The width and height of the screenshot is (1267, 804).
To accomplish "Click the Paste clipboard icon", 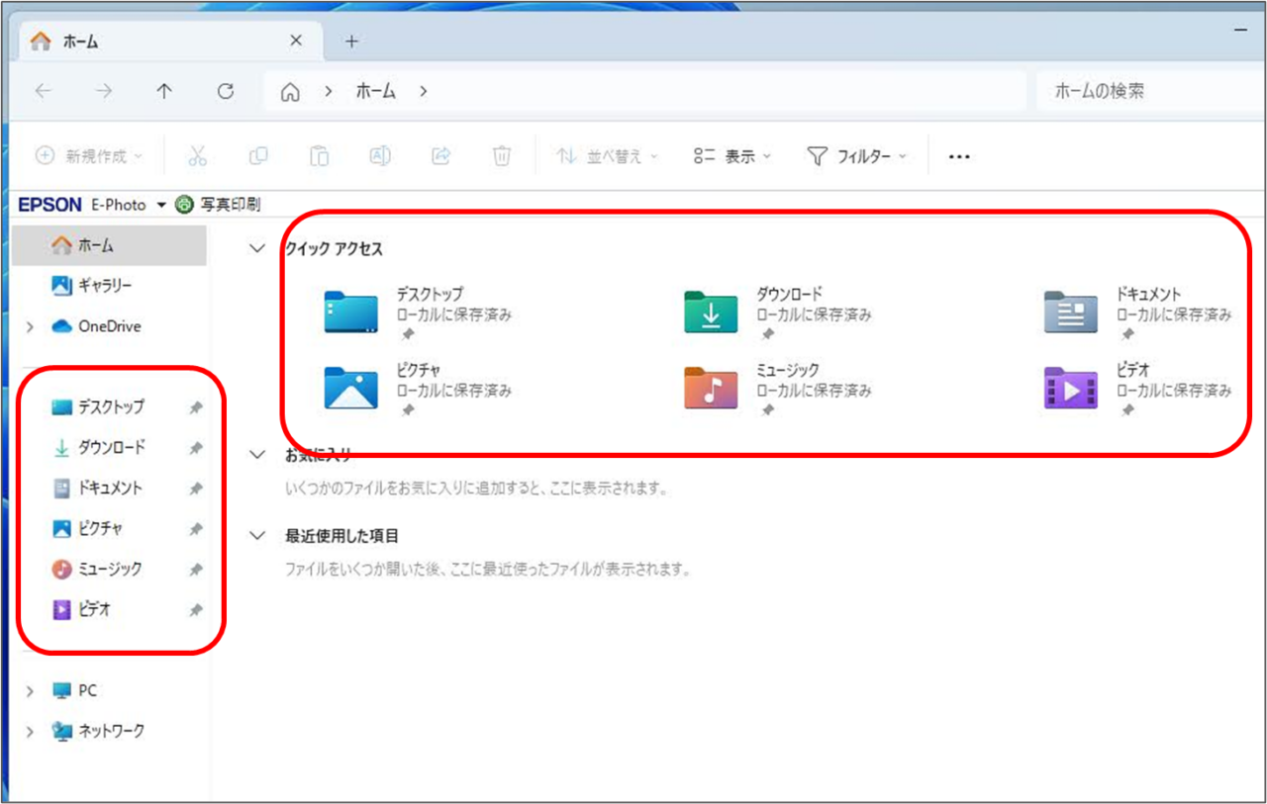I will pyautogui.click(x=319, y=155).
